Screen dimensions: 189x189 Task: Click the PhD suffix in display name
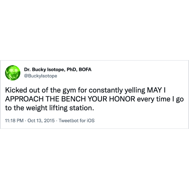coord(72,70)
